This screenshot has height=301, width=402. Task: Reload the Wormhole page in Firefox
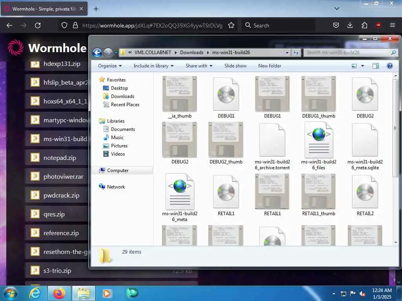[38, 25]
